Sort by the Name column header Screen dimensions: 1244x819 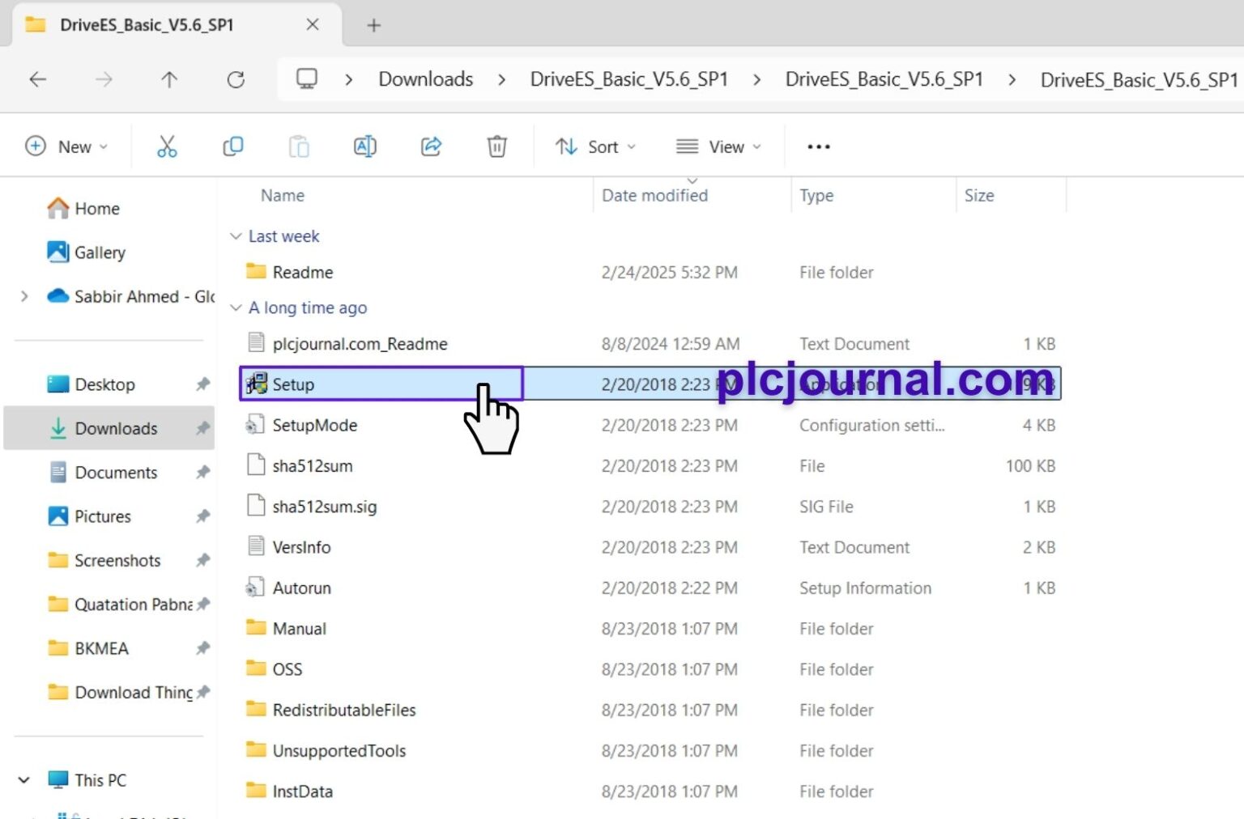click(x=283, y=195)
